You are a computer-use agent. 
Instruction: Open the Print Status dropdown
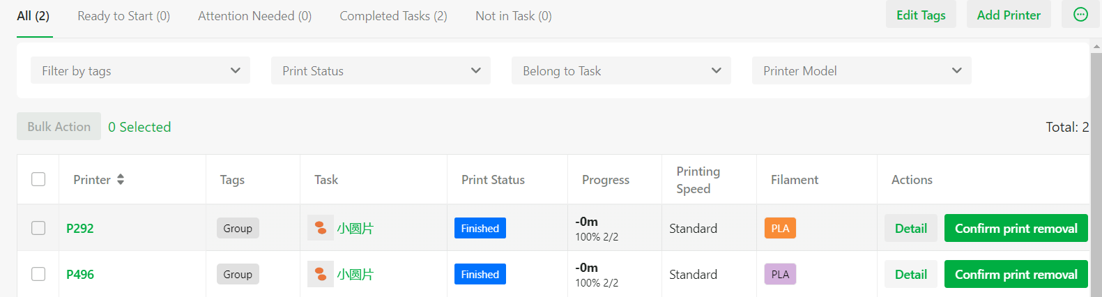tap(381, 70)
